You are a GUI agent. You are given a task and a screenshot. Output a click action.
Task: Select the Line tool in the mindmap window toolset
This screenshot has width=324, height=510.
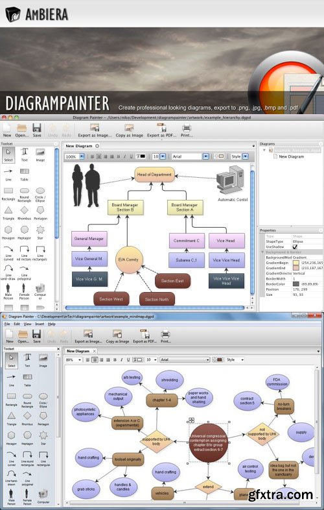pyautogui.click(x=12, y=379)
